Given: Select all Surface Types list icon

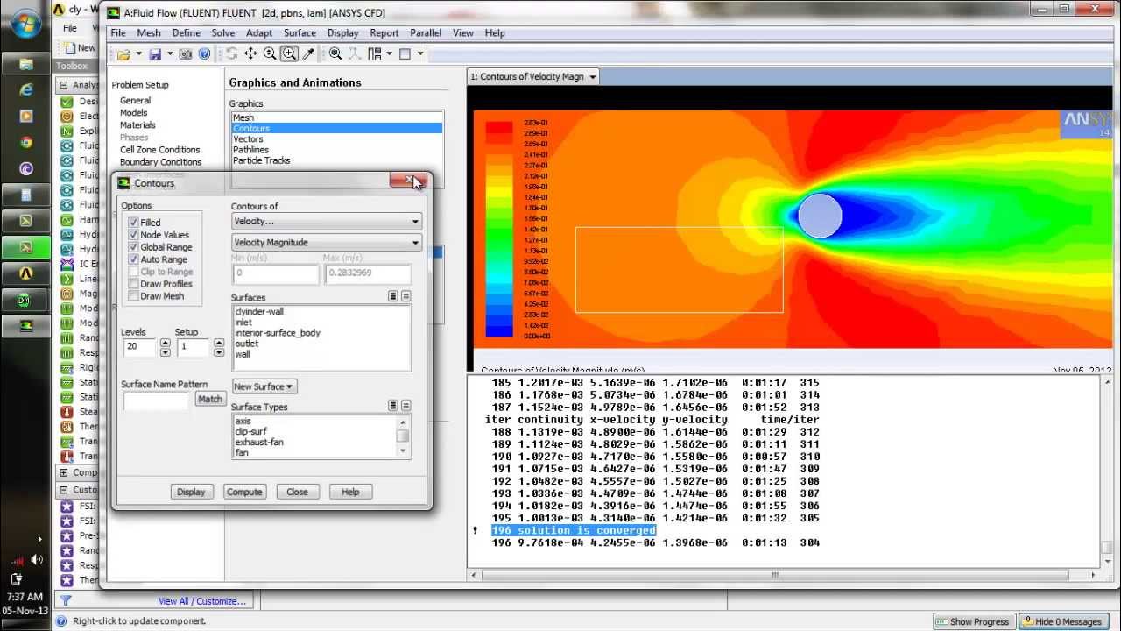Looking at the screenshot, I should (393, 406).
